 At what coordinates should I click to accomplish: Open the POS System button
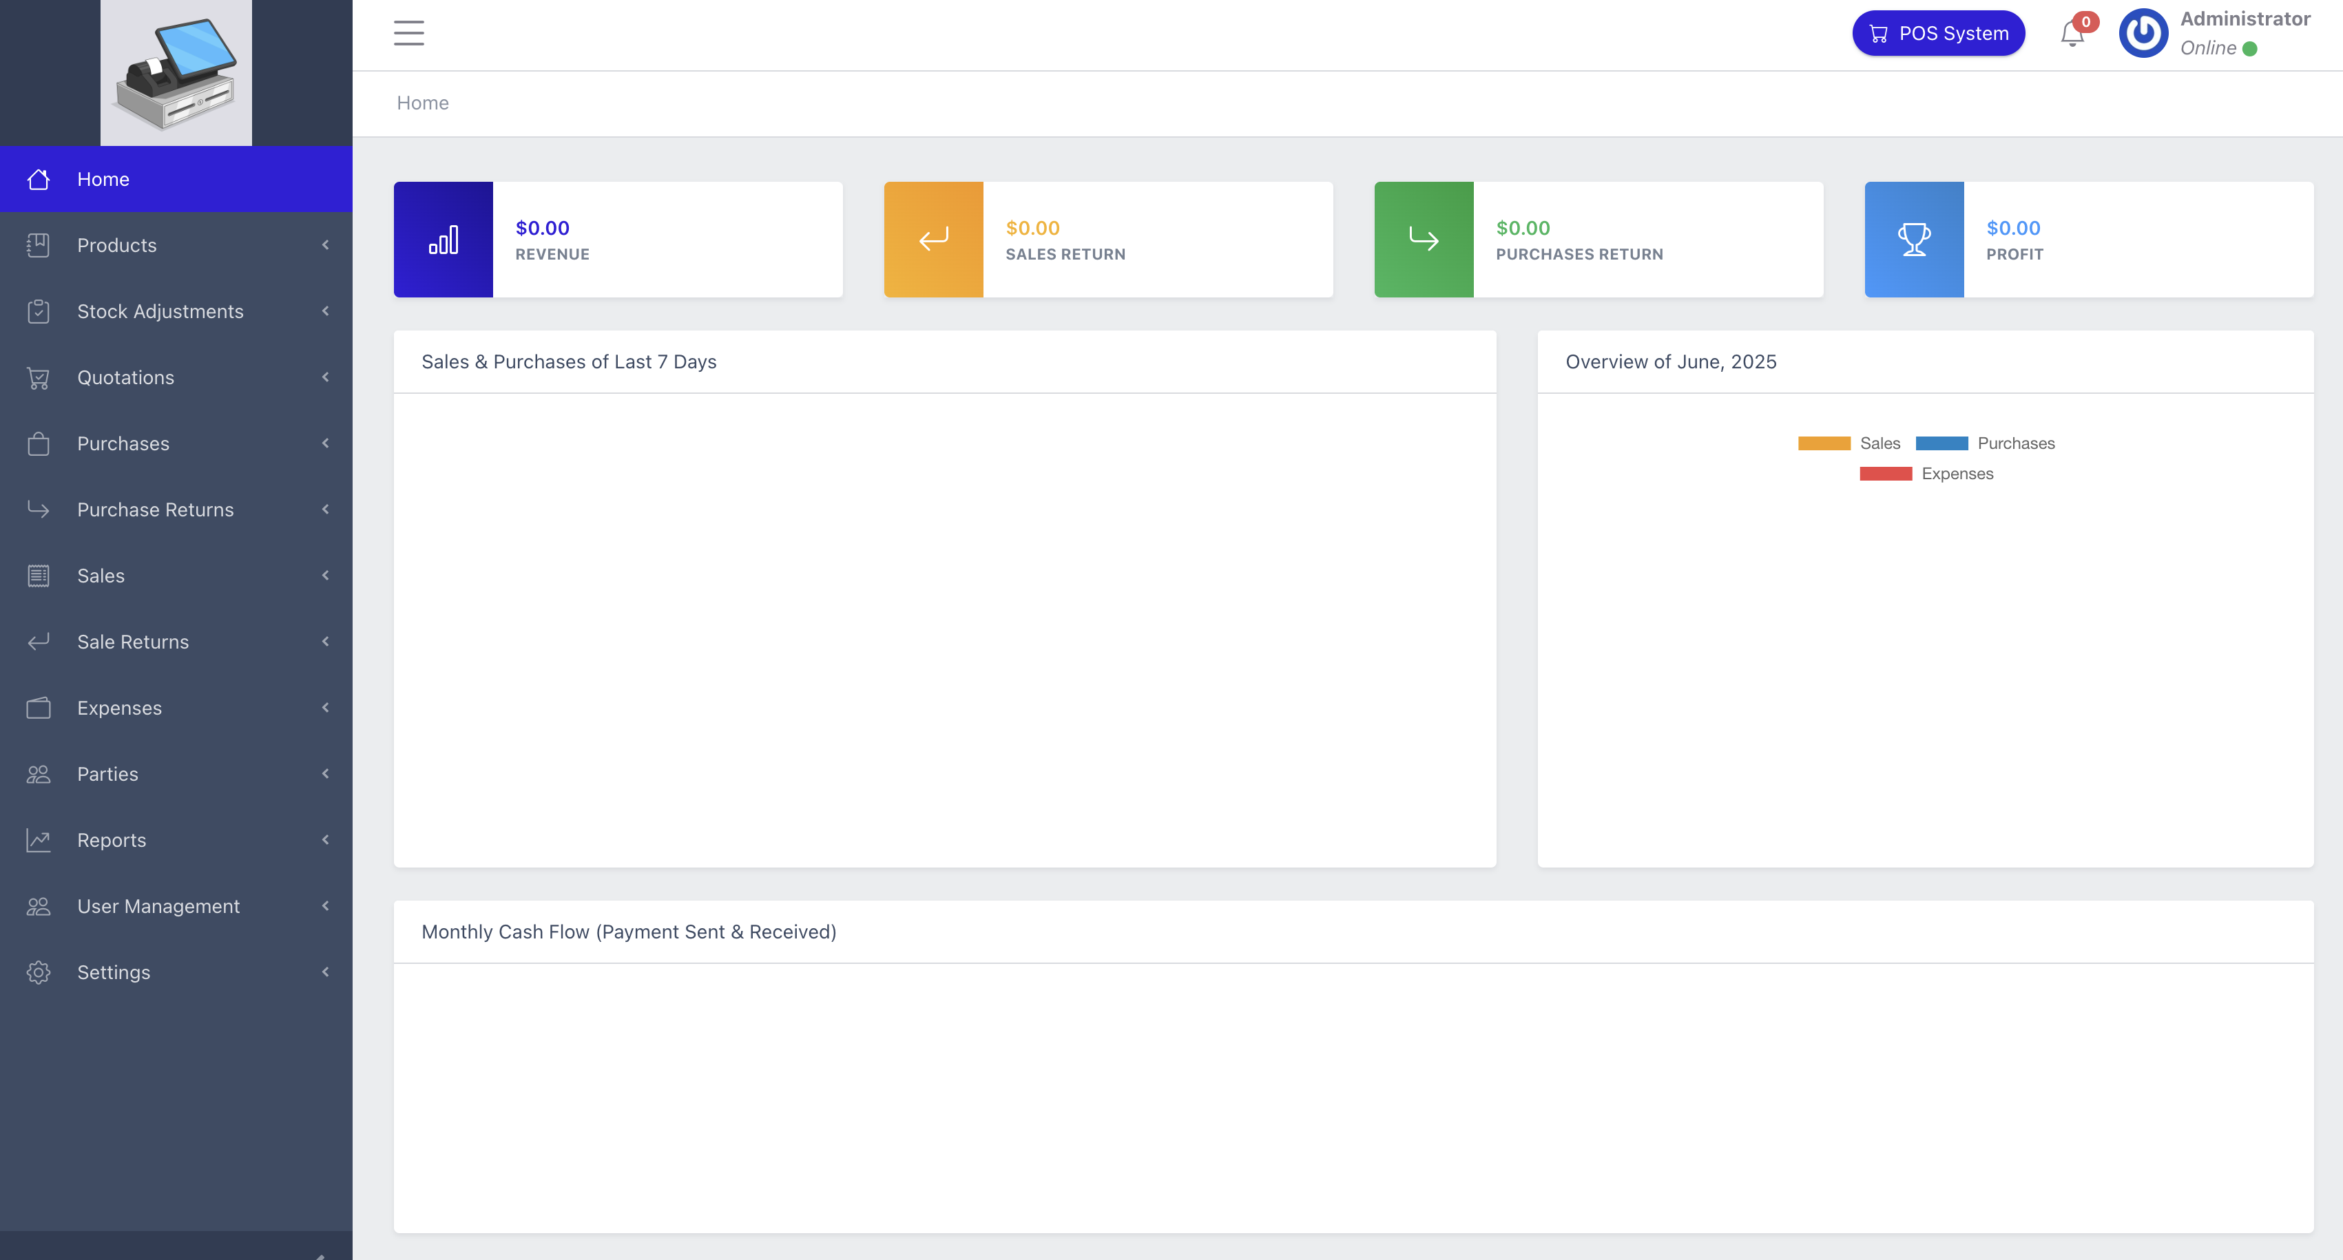(1938, 34)
